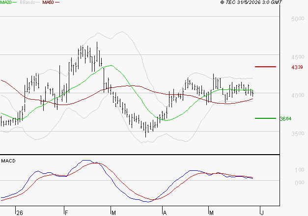Click the MACD 000 axis label
The image size is (308, 216).
coord(300,183)
